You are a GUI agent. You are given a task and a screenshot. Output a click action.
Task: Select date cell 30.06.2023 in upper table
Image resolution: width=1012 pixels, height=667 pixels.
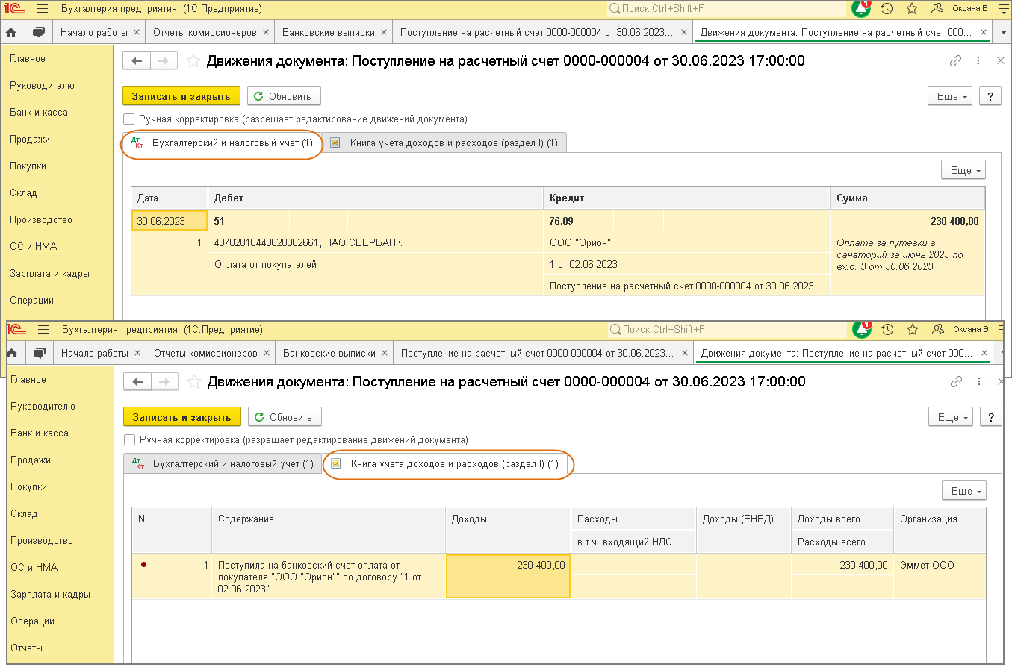170,221
